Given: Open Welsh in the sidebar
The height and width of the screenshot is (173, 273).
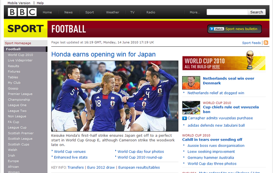Looking at the screenshot, I should point(12,150).
